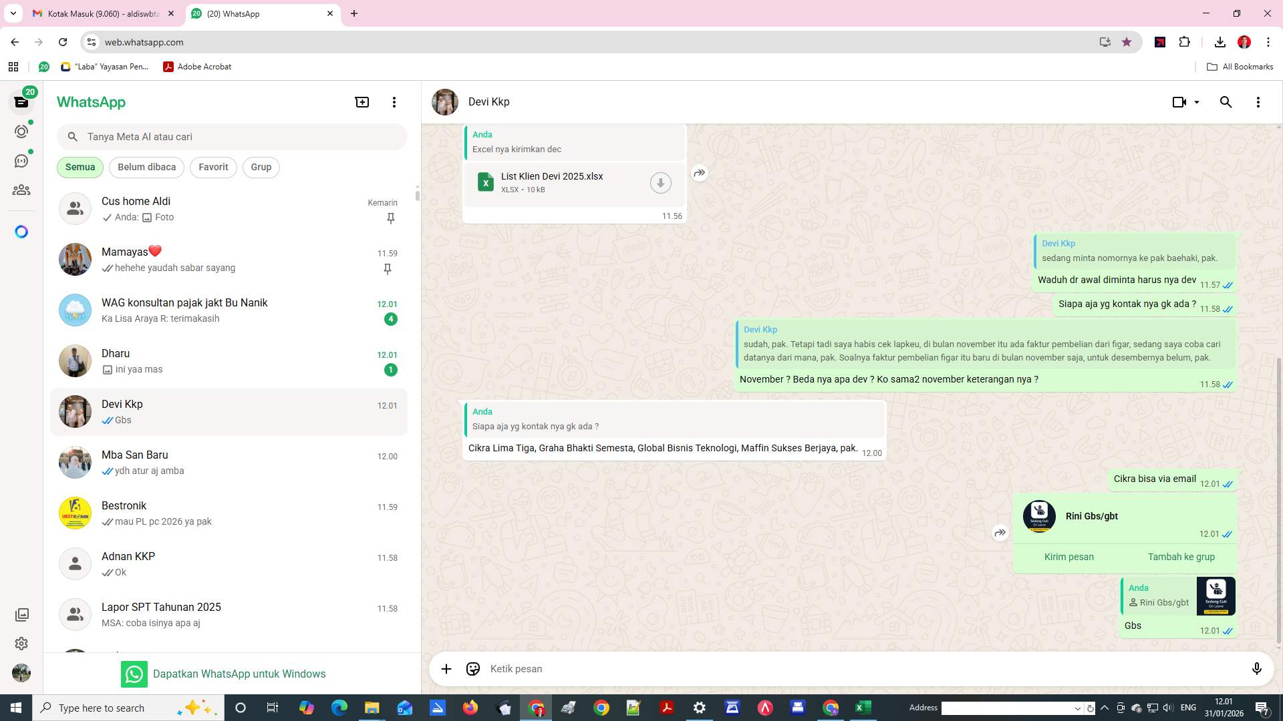Open Dapatkan WhatsApp untuk Windows link
This screenshot has height=721, width=1283.
[x=239, y=674]
